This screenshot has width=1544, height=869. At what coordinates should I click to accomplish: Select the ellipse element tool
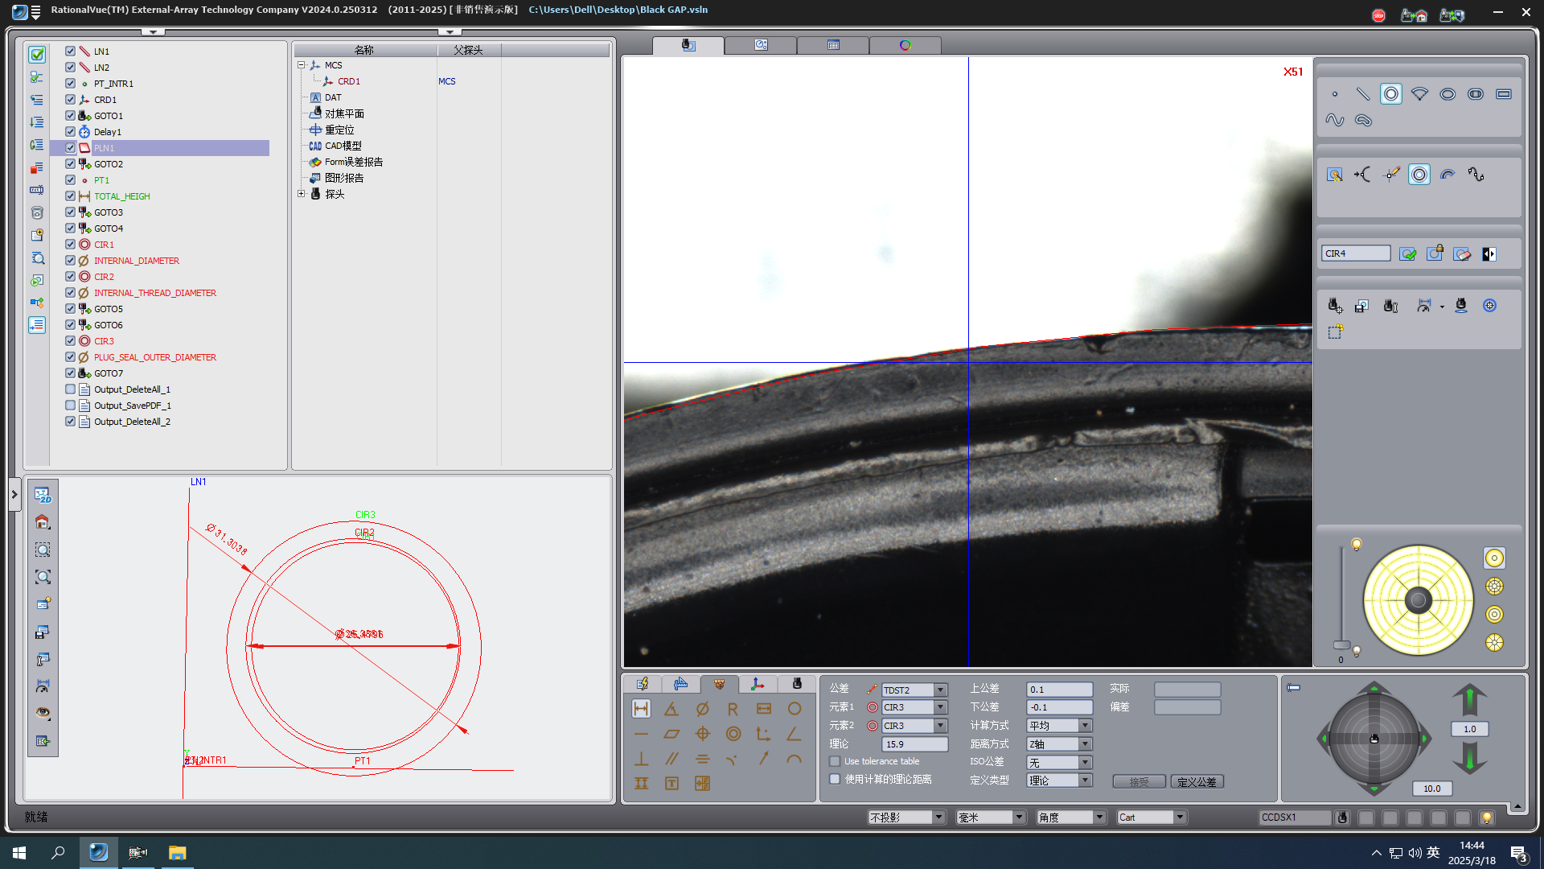(1447, 94)
